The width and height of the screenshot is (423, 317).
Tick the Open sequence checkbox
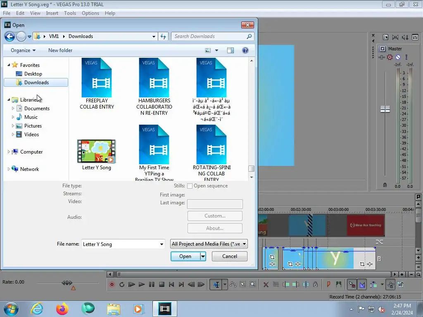coord(190,186)
